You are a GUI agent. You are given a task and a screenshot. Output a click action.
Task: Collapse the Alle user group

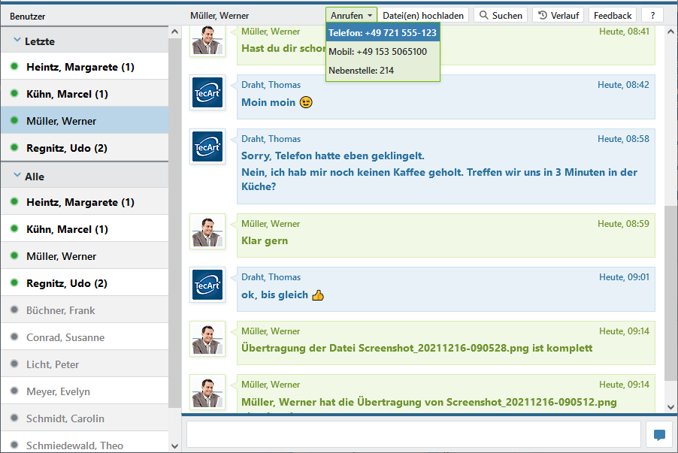[18, 176]
